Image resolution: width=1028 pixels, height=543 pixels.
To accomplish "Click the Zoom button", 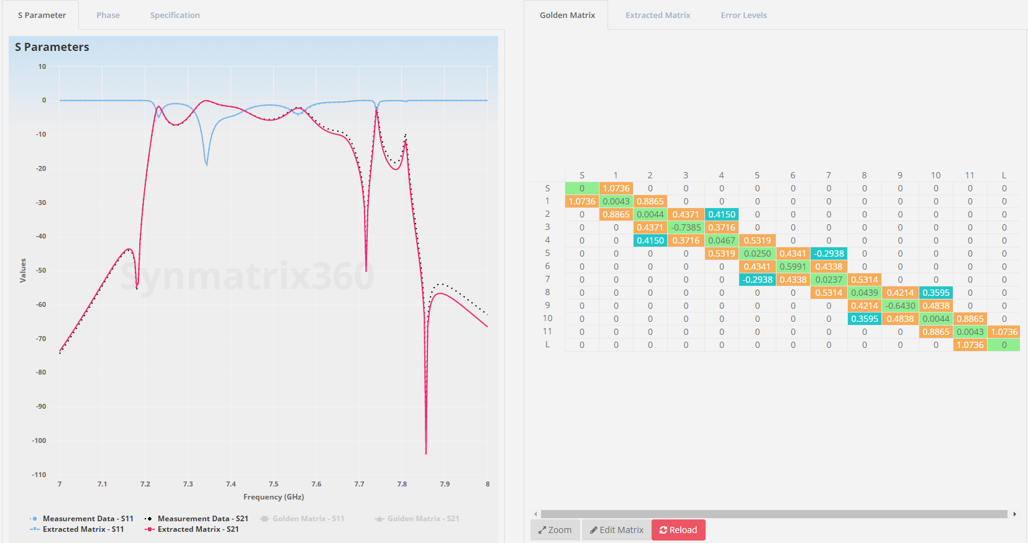I will [x=555, y=530].
